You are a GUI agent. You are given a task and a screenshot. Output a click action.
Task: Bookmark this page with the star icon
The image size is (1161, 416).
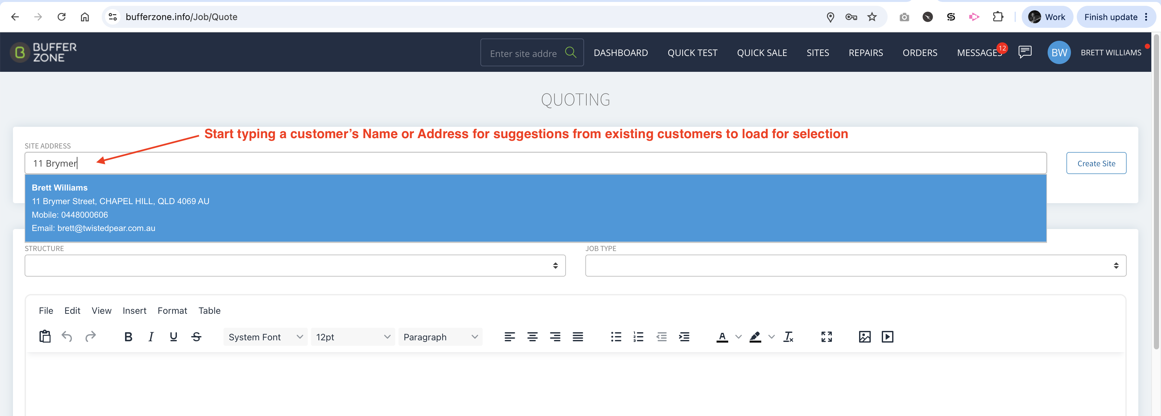[x=872, y=17]
